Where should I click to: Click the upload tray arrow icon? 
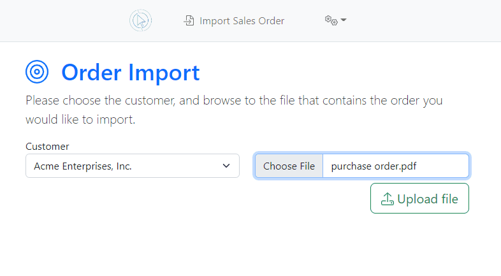click(388, 199)
